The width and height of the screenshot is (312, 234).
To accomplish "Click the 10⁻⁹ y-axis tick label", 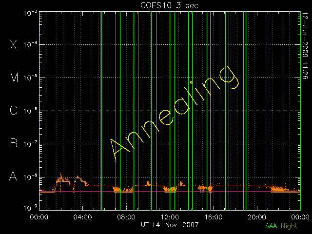I will [30, 208].
